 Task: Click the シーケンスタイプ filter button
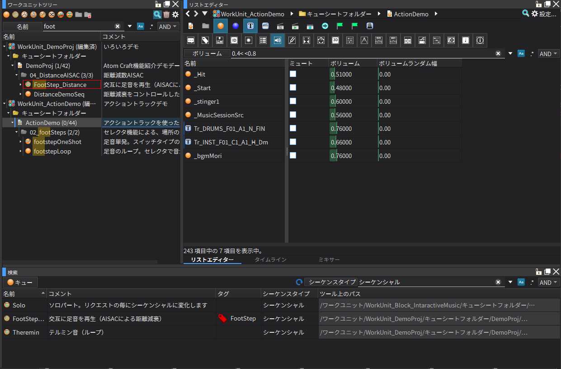pos(331,282)
